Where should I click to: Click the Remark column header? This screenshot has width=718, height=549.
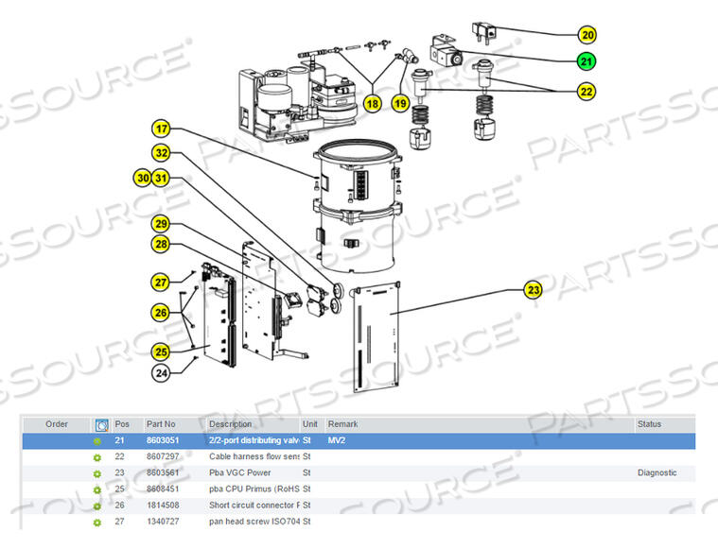pos(342,424)
